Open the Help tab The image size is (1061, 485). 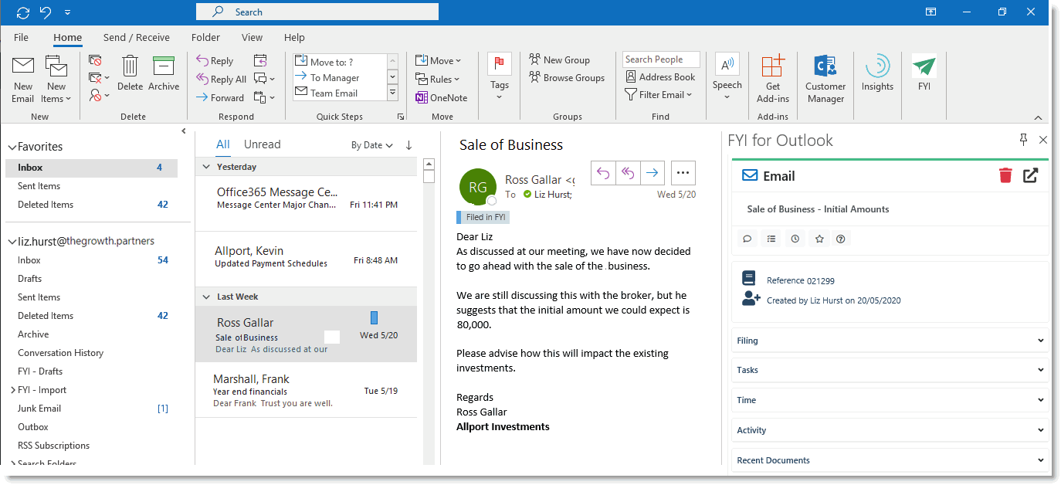pos(294,37)
